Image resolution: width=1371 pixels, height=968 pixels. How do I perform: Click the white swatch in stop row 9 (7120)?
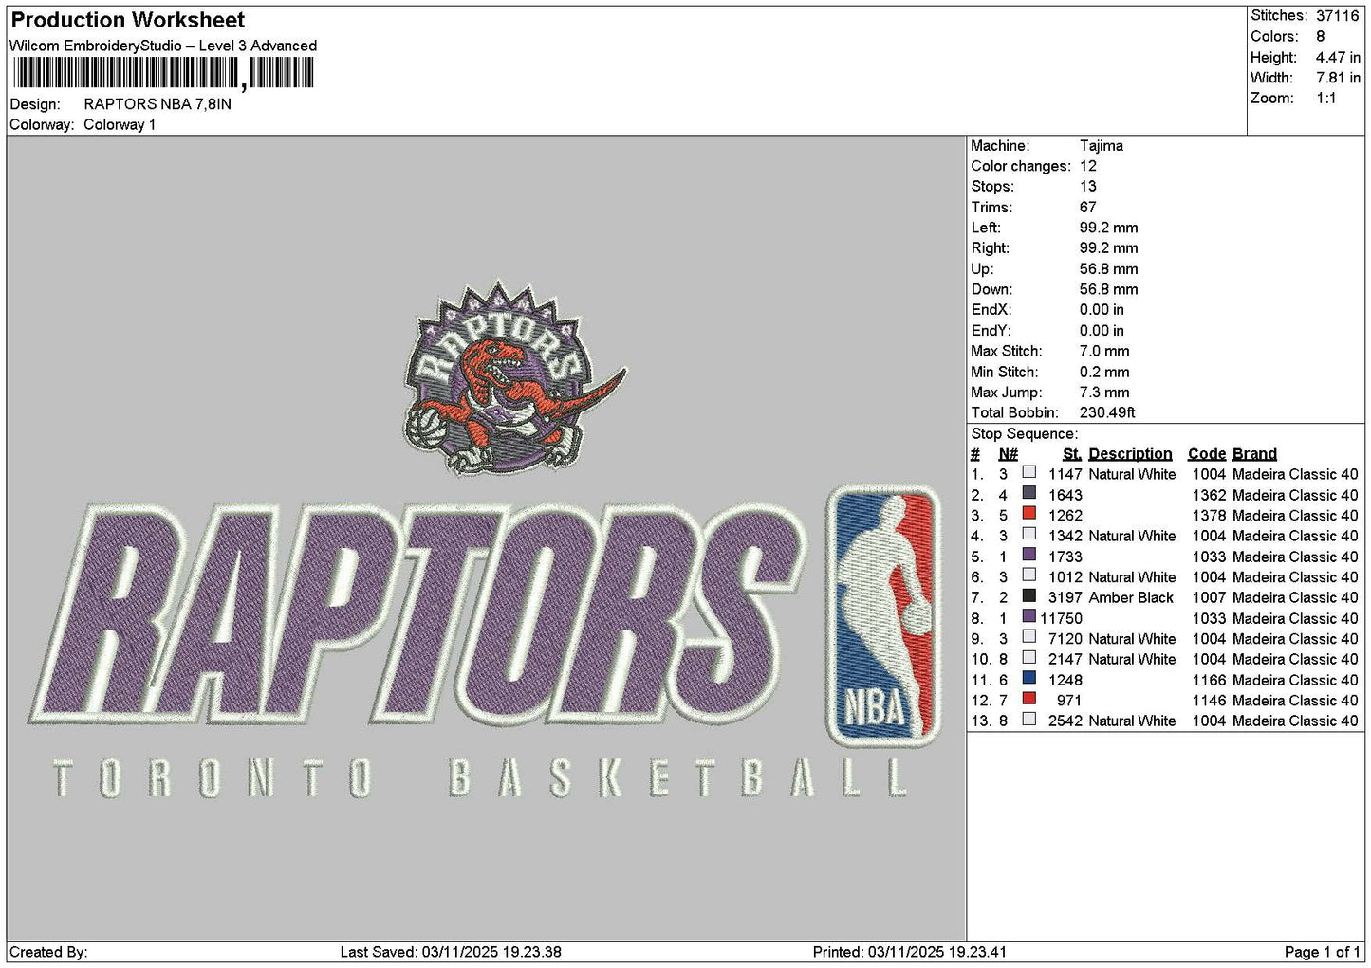[x=1029, y=637]
